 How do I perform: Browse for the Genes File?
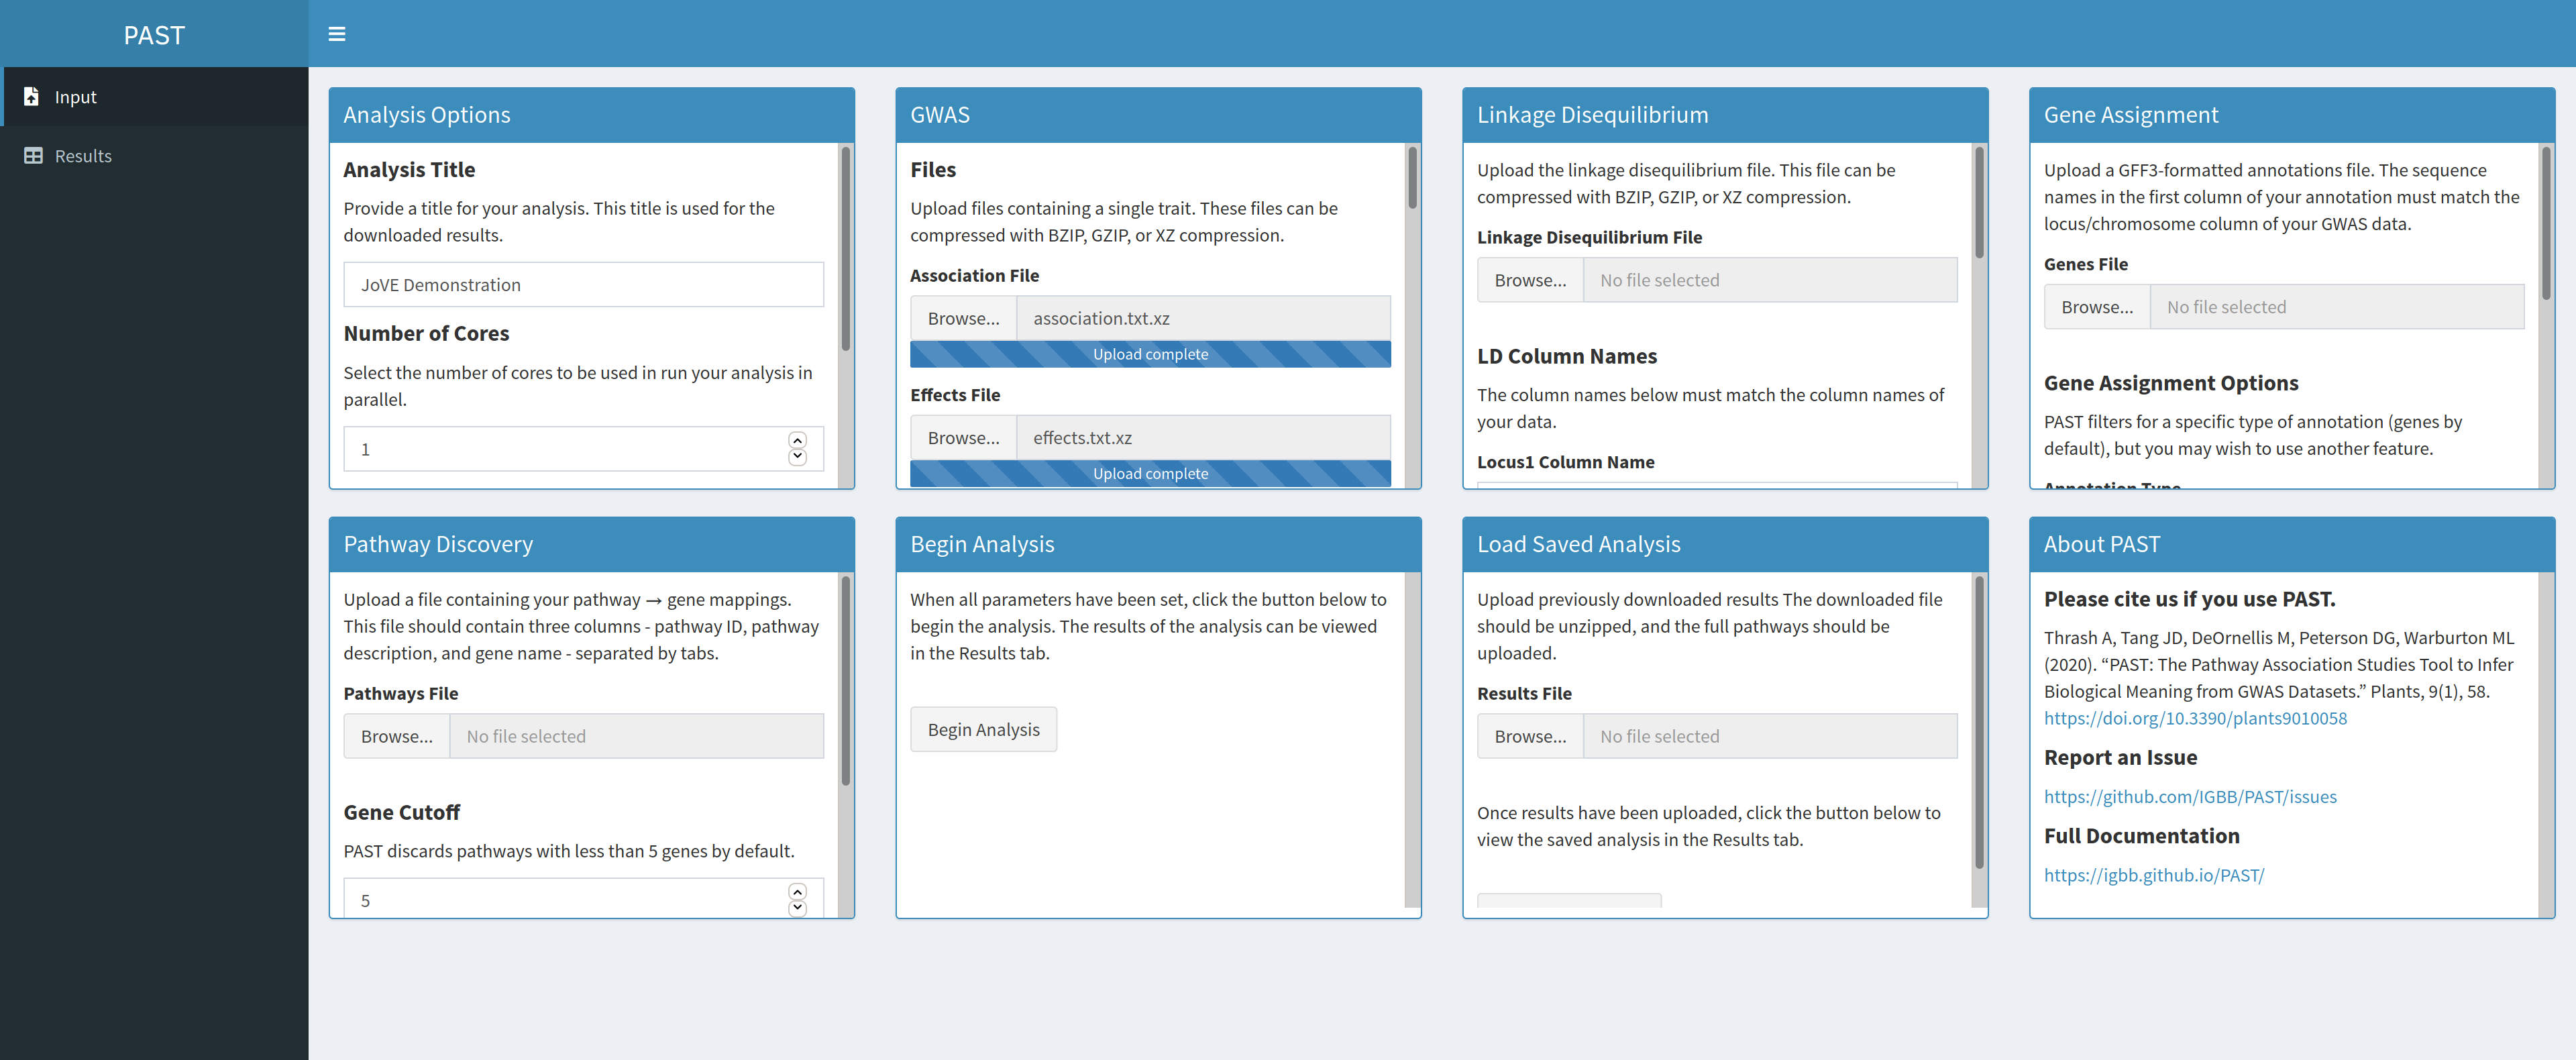(x=2096, y=308)
